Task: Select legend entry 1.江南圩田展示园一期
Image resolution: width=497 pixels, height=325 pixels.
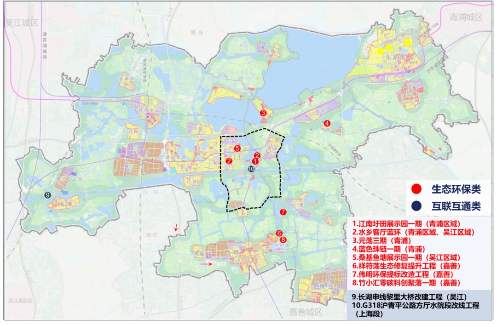Action: coord(406,223)
